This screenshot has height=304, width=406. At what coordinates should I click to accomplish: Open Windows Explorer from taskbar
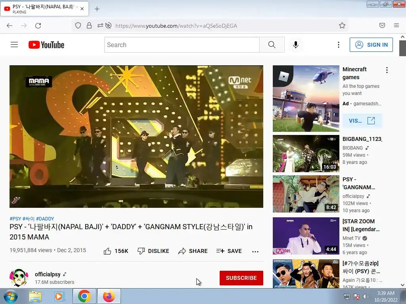click(x=35, y=296)
